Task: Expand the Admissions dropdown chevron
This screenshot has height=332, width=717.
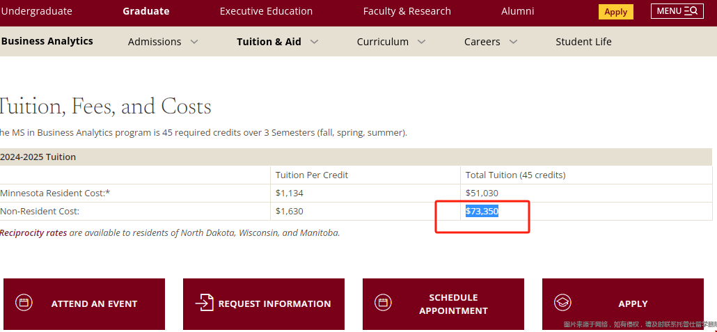Action: tap(194, 42)
